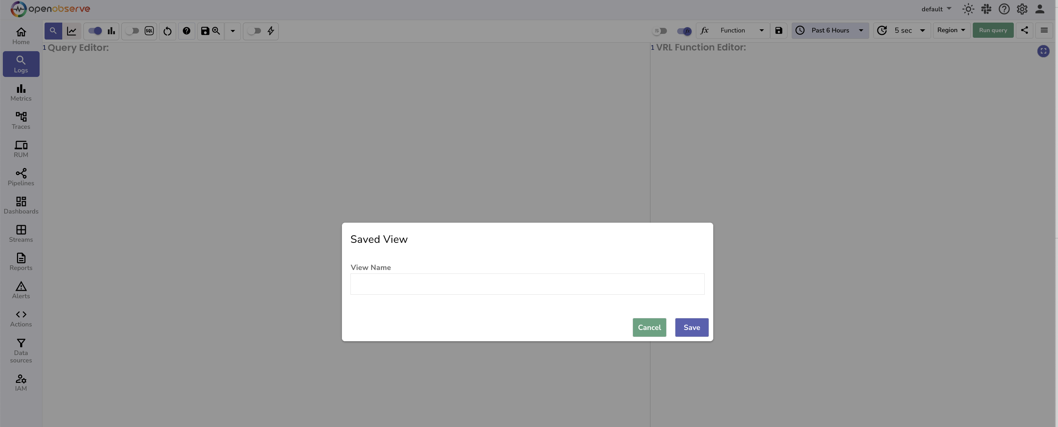Open the Region dropdown
1058x427 pixels.
(951, 30)
